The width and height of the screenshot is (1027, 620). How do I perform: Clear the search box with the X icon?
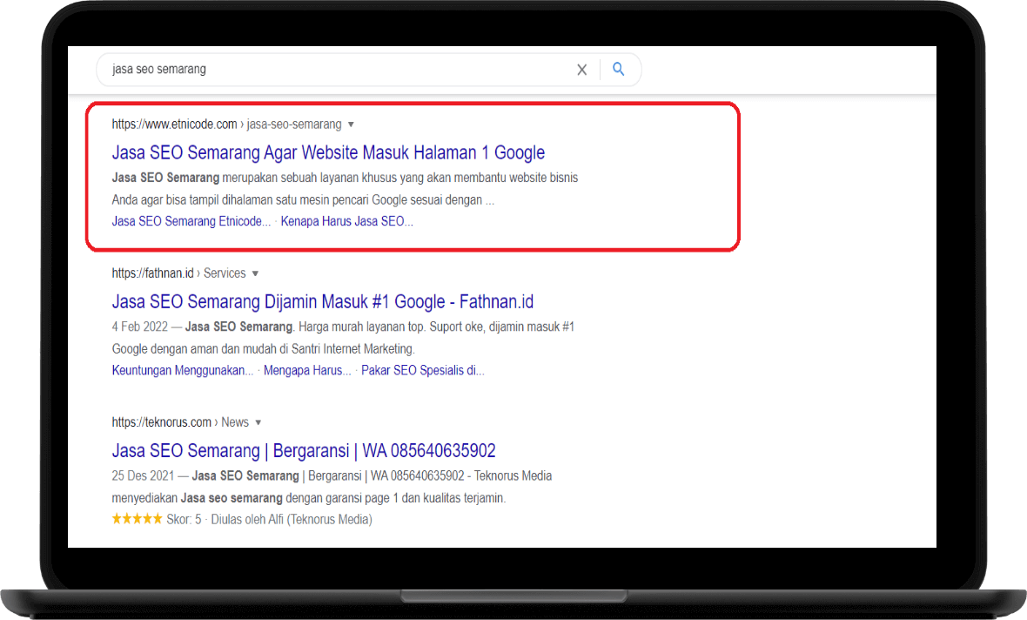(x=581, y=70)
